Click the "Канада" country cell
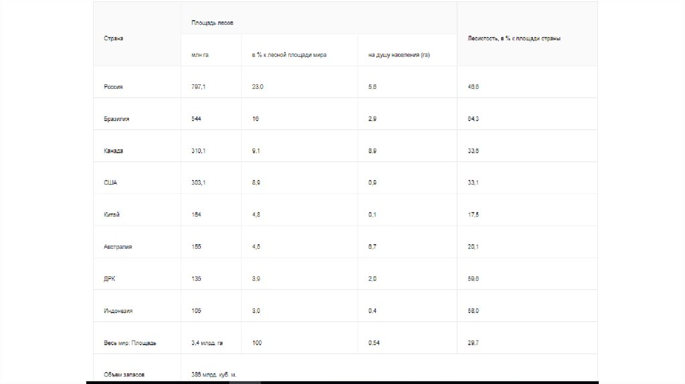This screenshot has height=384, width=685. pyautogui.click(x=114, y=151)
